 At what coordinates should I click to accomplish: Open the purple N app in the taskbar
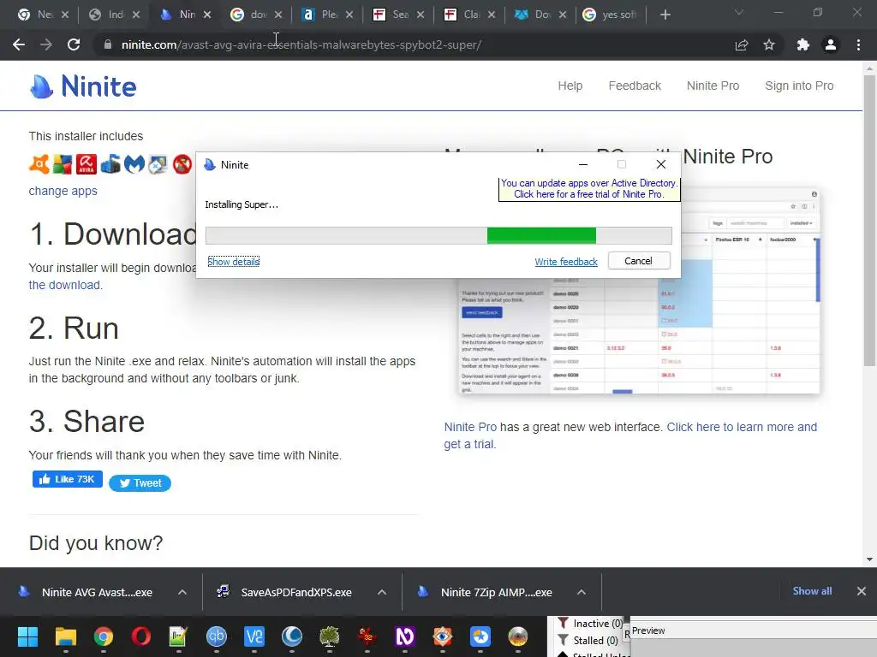(x=405, y=636)
